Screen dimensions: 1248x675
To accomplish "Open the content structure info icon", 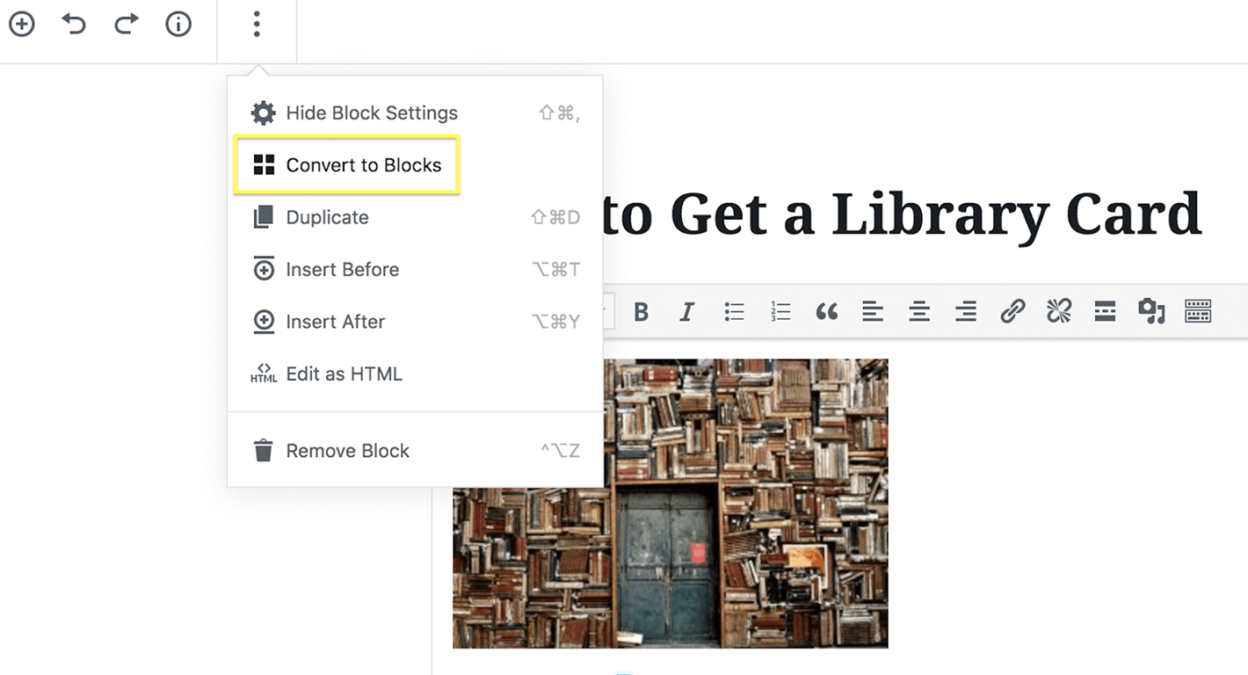I will click(x=178, y=25).
